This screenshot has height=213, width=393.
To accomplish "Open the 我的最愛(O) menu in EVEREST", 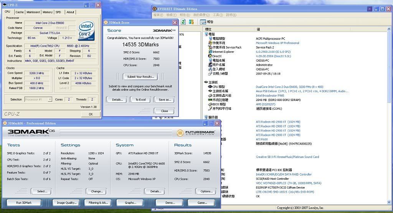I will 201,15.
